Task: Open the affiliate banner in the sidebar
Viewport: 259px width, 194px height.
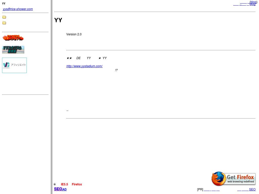Action: (x=14, y=65)
